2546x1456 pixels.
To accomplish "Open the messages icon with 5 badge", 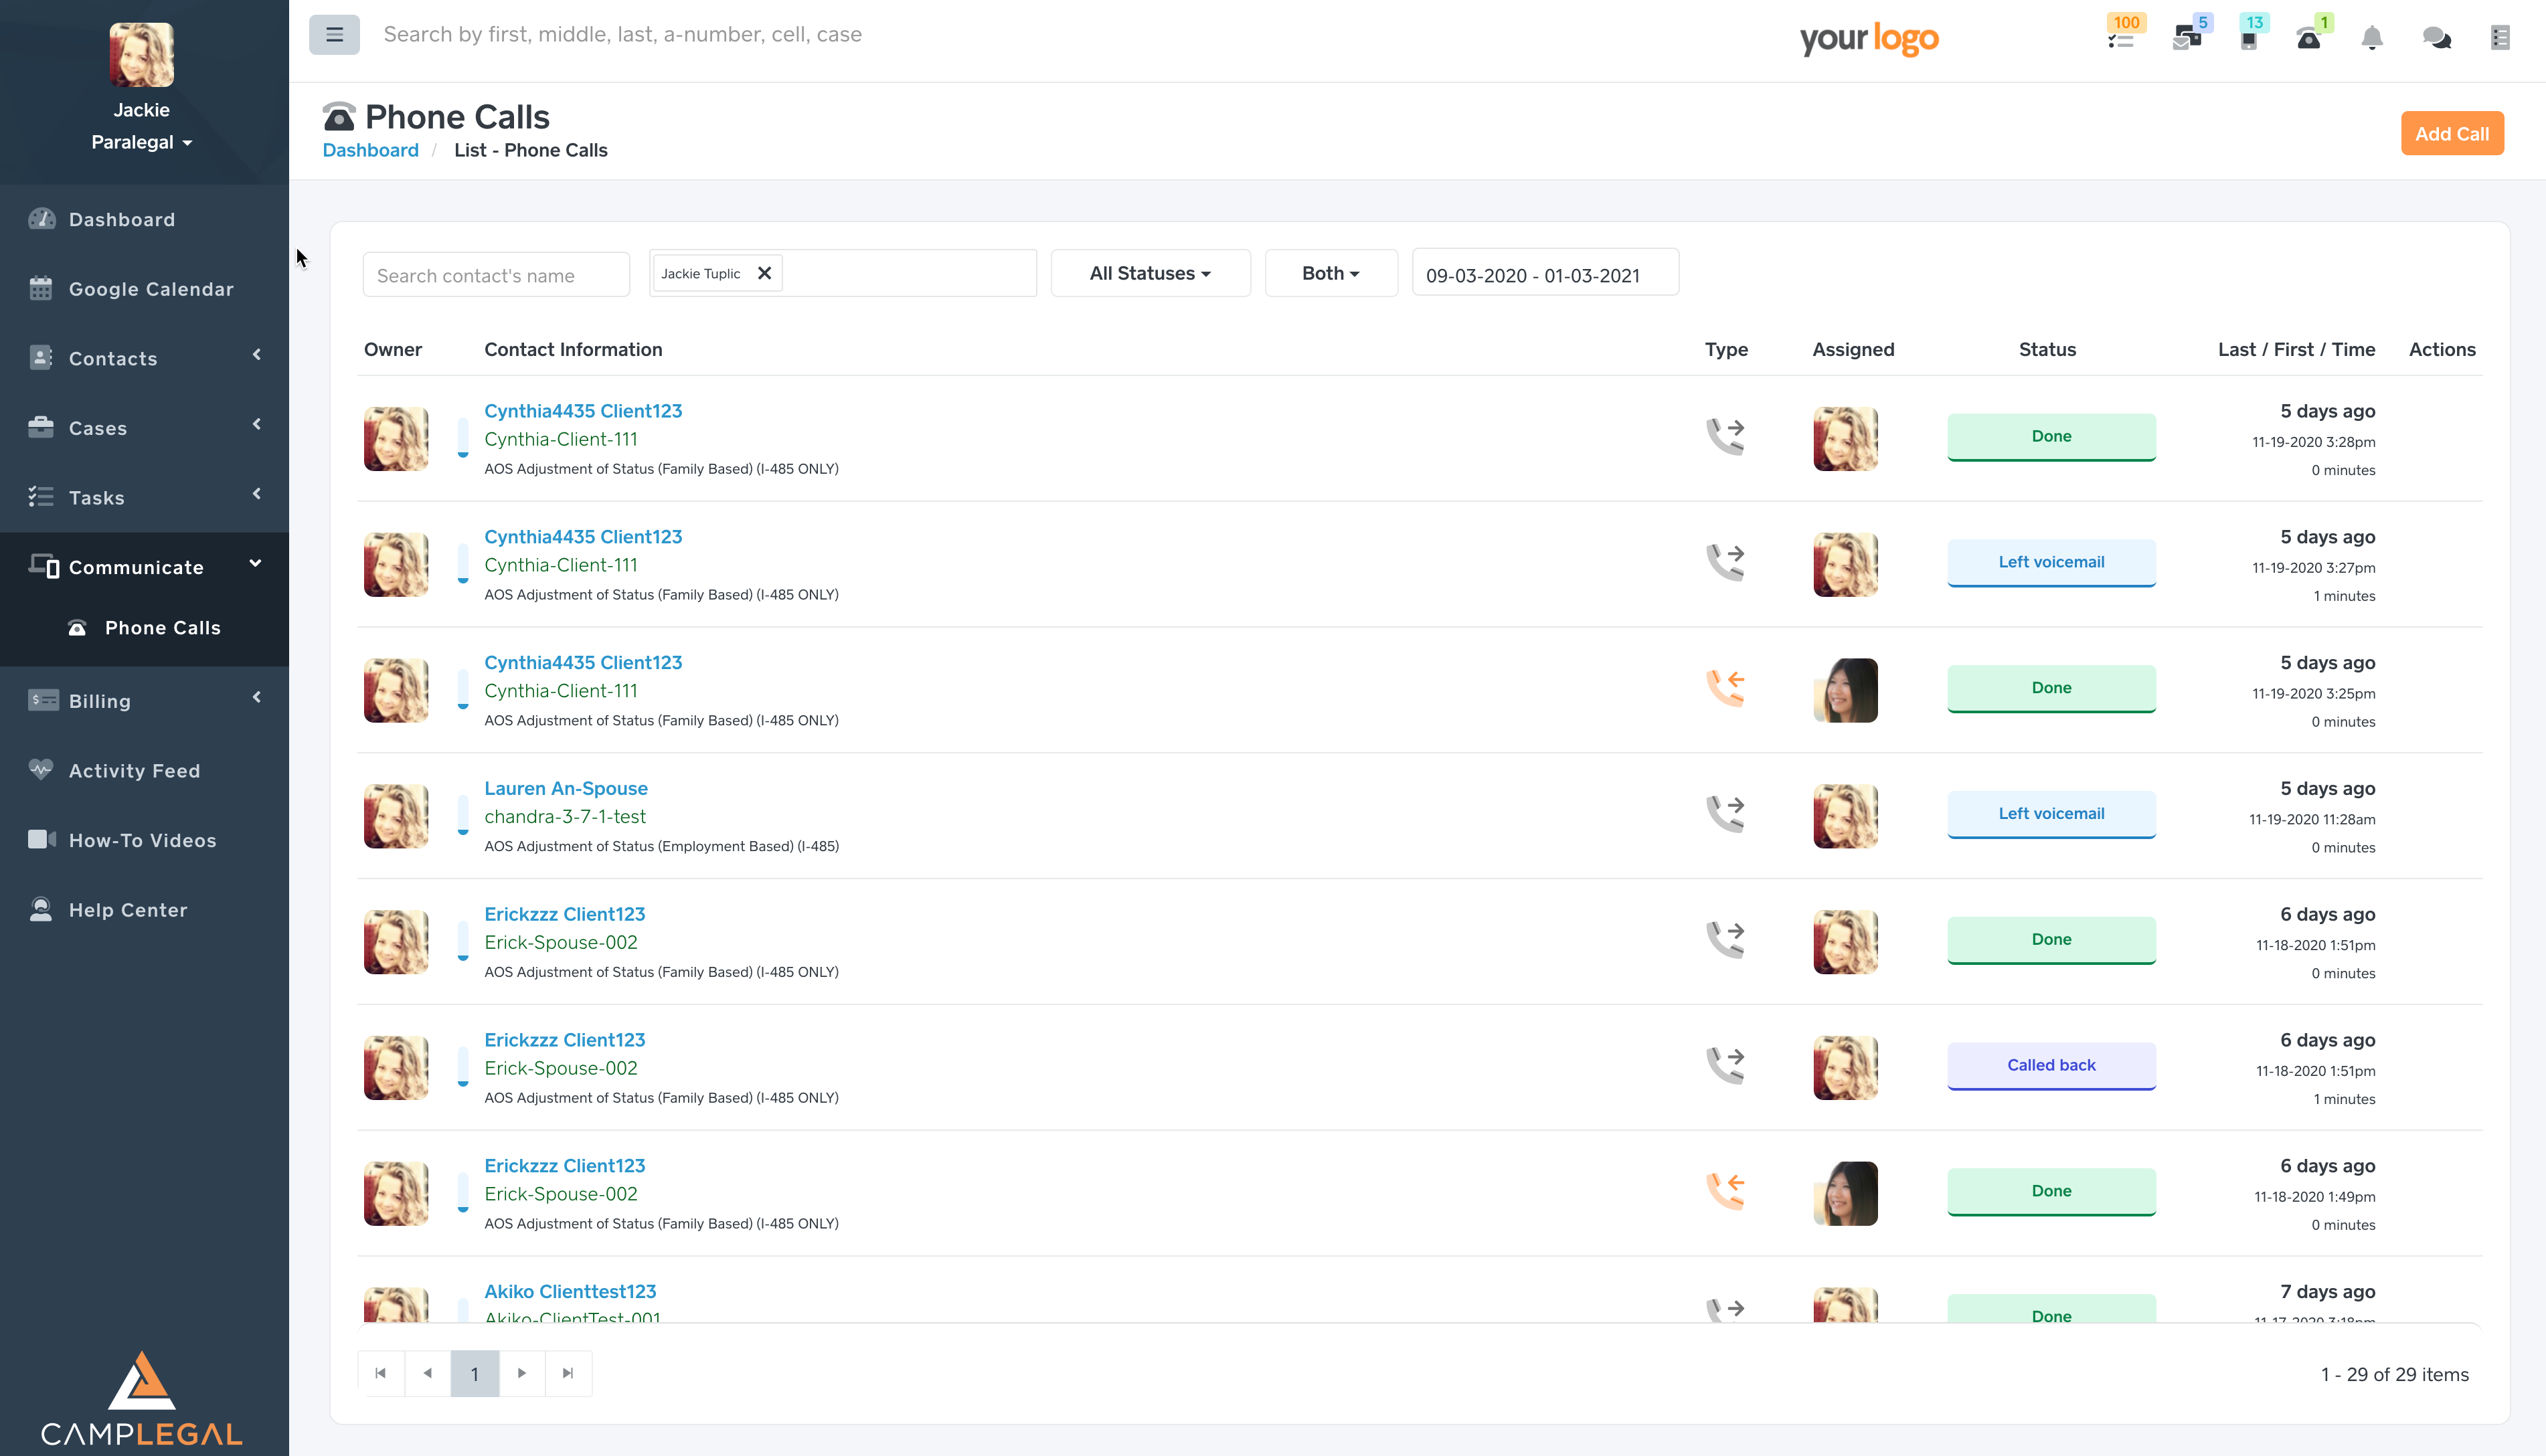I will point(2187,39).
